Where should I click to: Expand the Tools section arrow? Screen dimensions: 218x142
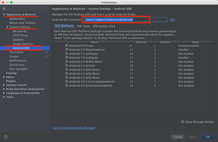point(4,97)
